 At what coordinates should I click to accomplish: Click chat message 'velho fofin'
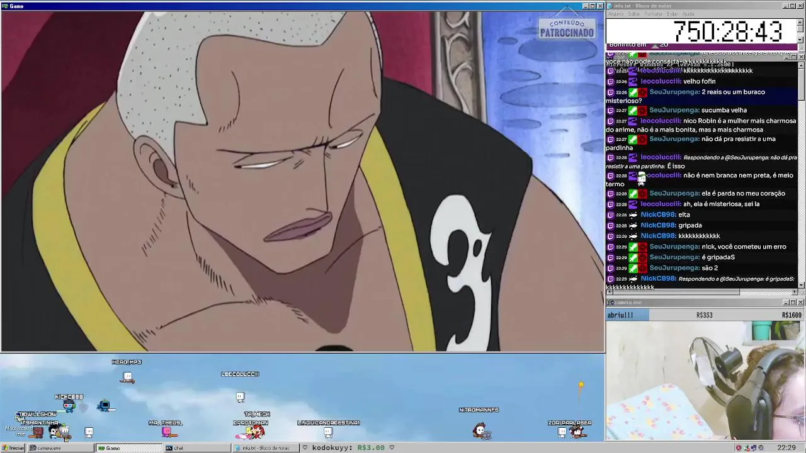(699, 81)
